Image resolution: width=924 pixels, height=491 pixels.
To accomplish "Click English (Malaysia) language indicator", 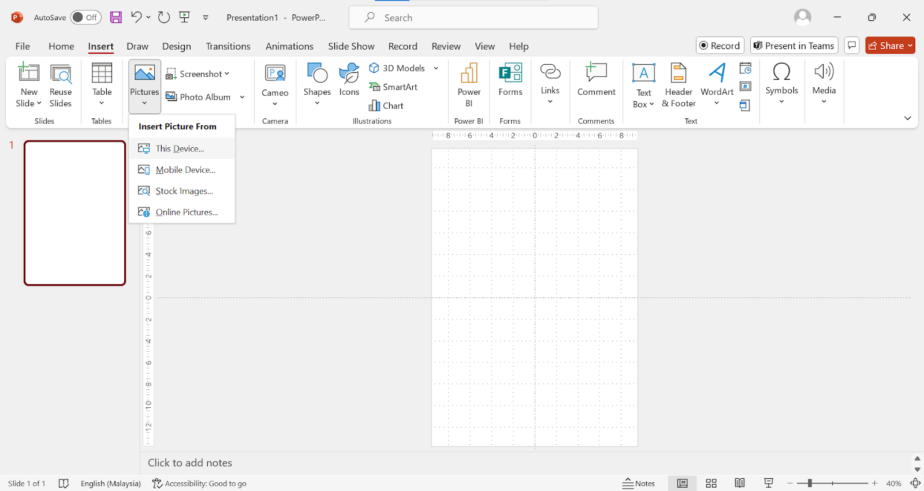I will pos(111,483).
